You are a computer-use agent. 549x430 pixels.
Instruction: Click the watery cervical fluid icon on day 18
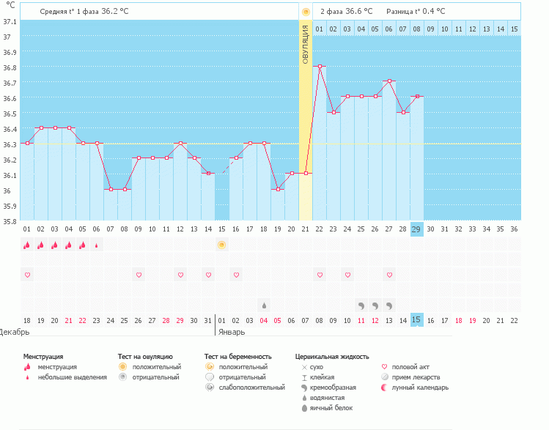[263, 305]
